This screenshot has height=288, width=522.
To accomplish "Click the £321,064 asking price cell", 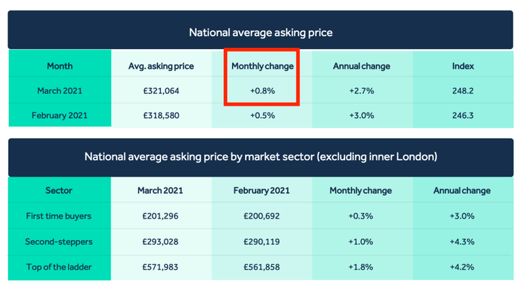I will tap(161, 90).
